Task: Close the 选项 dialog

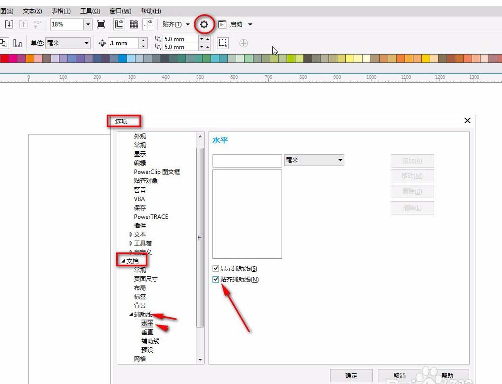Action: pos(467,120)
